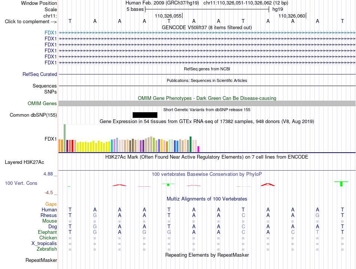Click the Sequences track label

point(45,86)
